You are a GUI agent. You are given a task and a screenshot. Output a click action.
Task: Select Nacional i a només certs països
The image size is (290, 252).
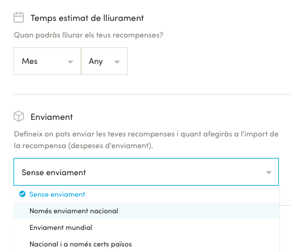click(146, 244)
